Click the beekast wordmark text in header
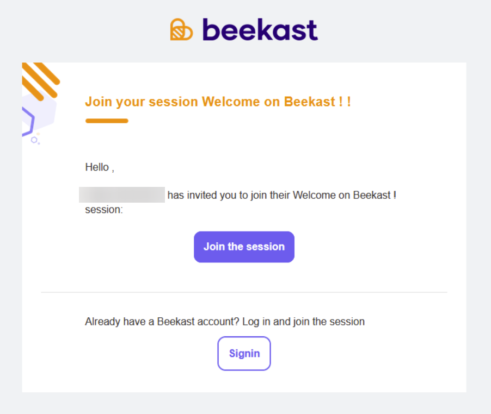 [260, 29]
